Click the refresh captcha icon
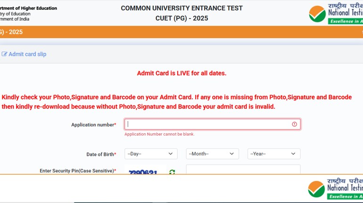 (x=172, y=172)
